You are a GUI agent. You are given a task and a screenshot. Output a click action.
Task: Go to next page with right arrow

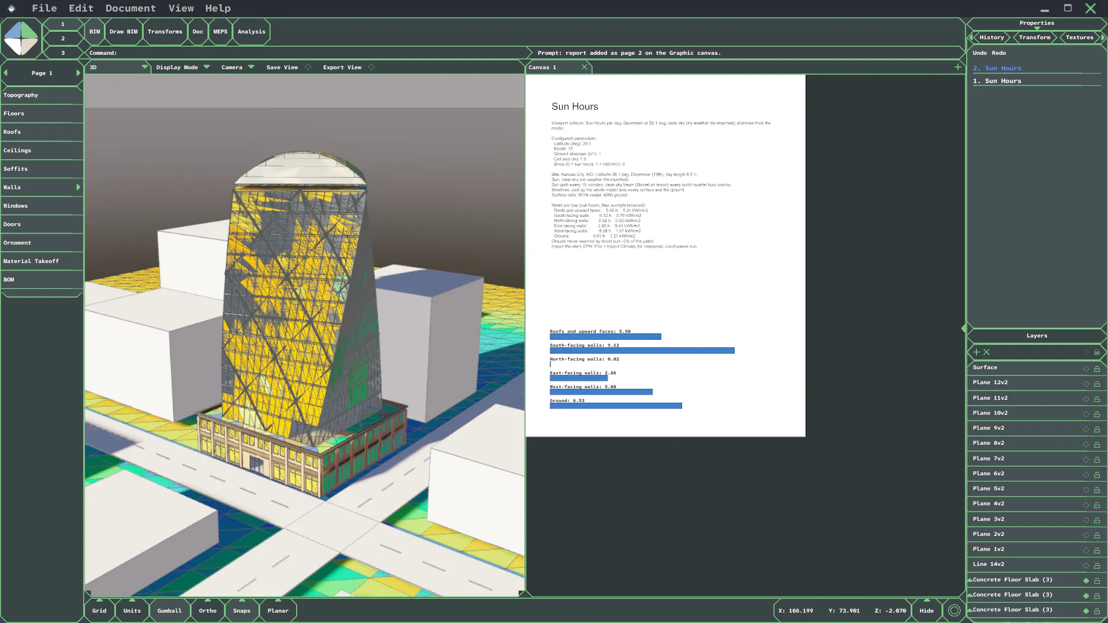[x=78, y=73]
